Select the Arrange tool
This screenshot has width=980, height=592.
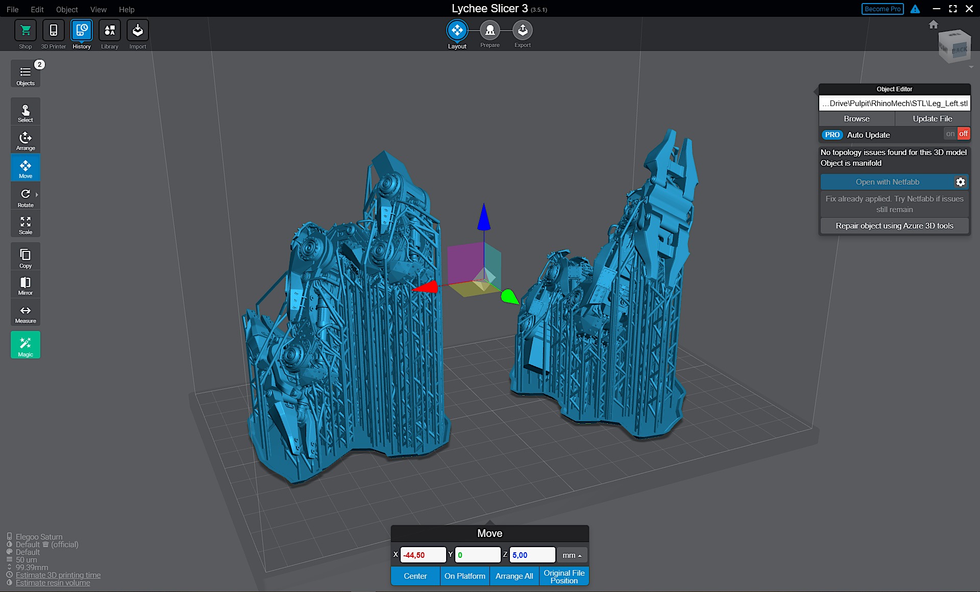[x=26, y=140]
